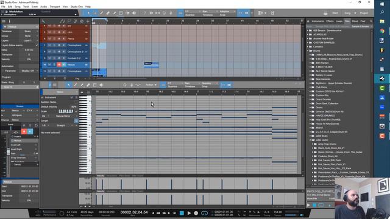Toggle Autoscroll button in arrange toolbar

pyautogui.click(x=246, y=13)
